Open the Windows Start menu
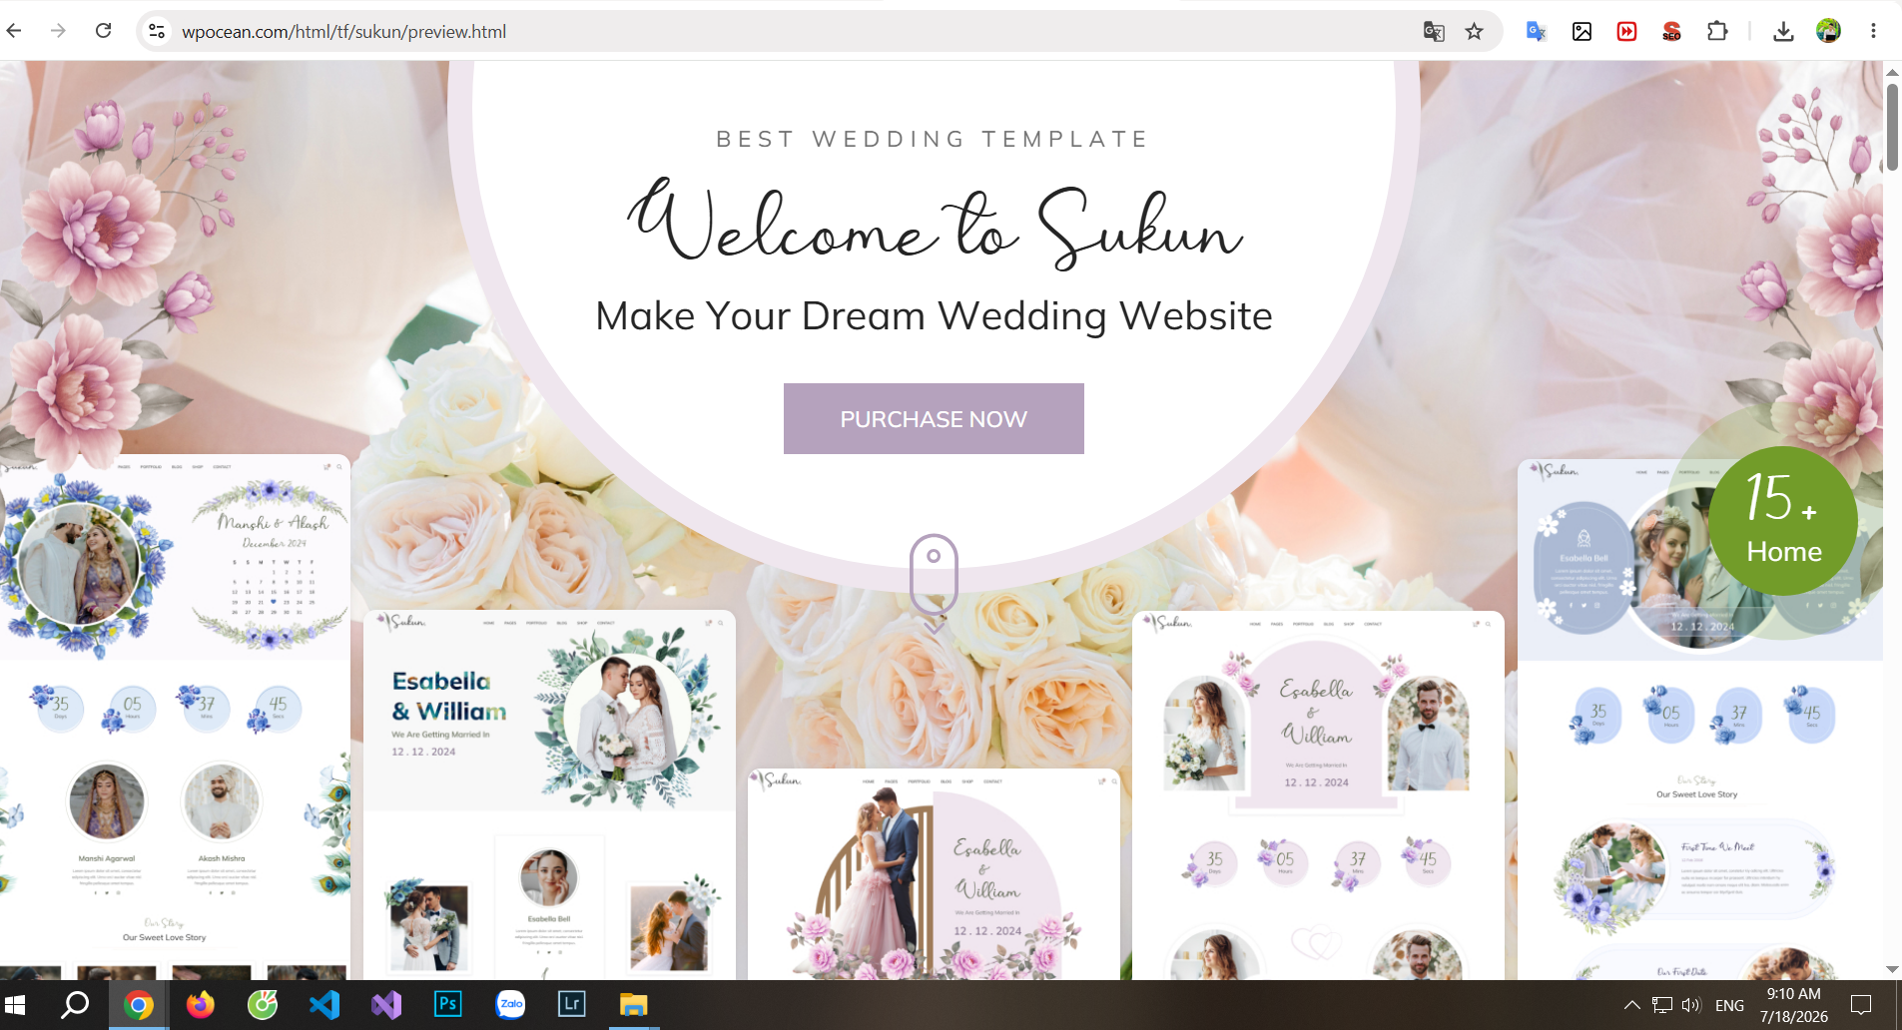1902x1030 pixels. click(15, 1005)
